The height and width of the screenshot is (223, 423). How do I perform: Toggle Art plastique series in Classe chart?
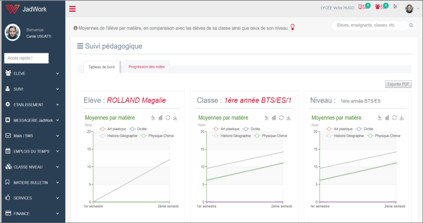pos(226,129)
